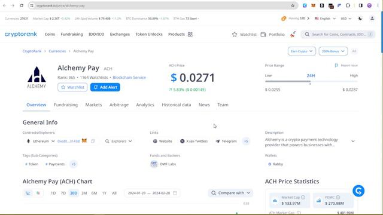Switch to Analytics tab
The width and height of the screenshot is (383, 215).
(x=145, y=105)
